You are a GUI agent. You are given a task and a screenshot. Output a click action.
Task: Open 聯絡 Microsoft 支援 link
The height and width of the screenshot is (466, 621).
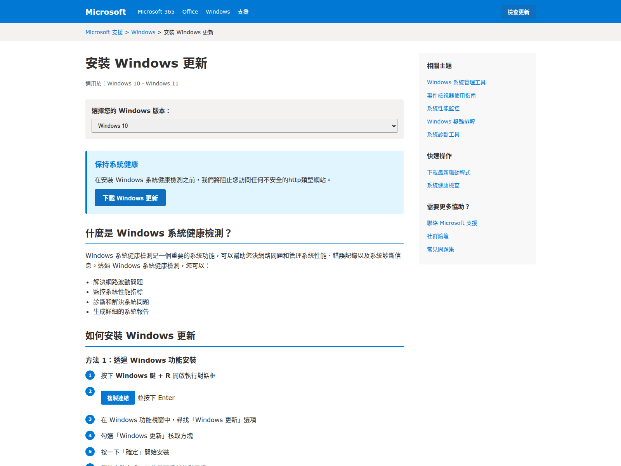point(452,223)
